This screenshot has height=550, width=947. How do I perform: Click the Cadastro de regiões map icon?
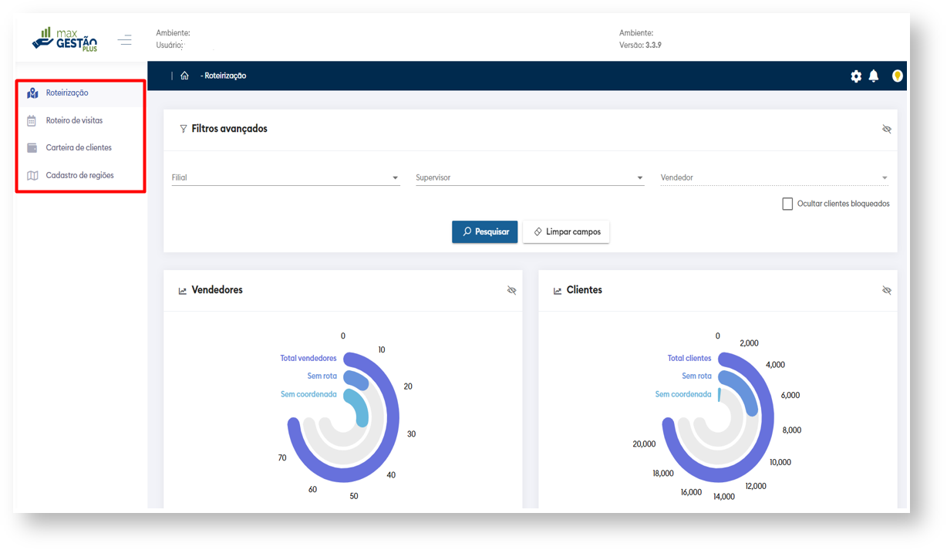32,175
